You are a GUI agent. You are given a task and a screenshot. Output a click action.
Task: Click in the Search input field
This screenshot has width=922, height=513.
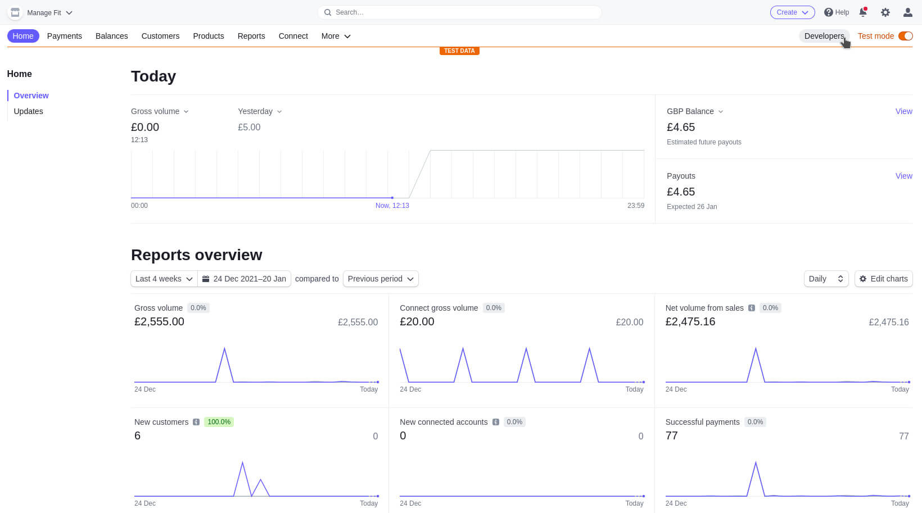tap(459, 12)
